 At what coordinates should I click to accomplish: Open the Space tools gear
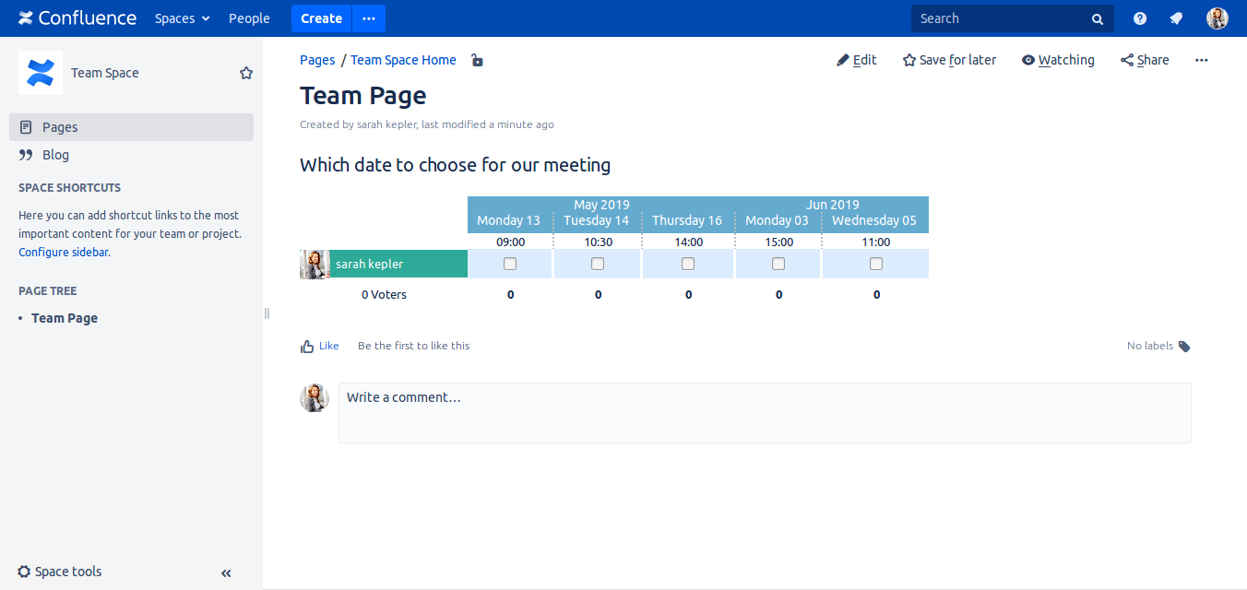(x=25, y=572)
